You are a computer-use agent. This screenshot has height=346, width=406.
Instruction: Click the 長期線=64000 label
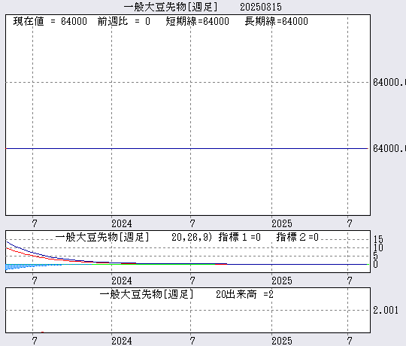276,21
